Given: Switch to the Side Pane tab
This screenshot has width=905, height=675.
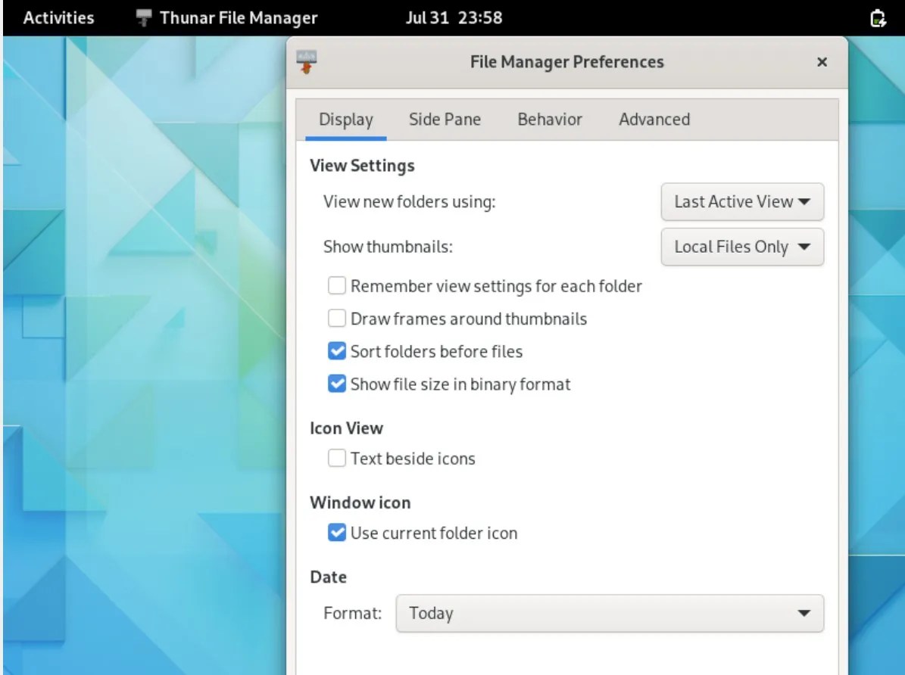Looking at the screenshot, I should point(445,120).
